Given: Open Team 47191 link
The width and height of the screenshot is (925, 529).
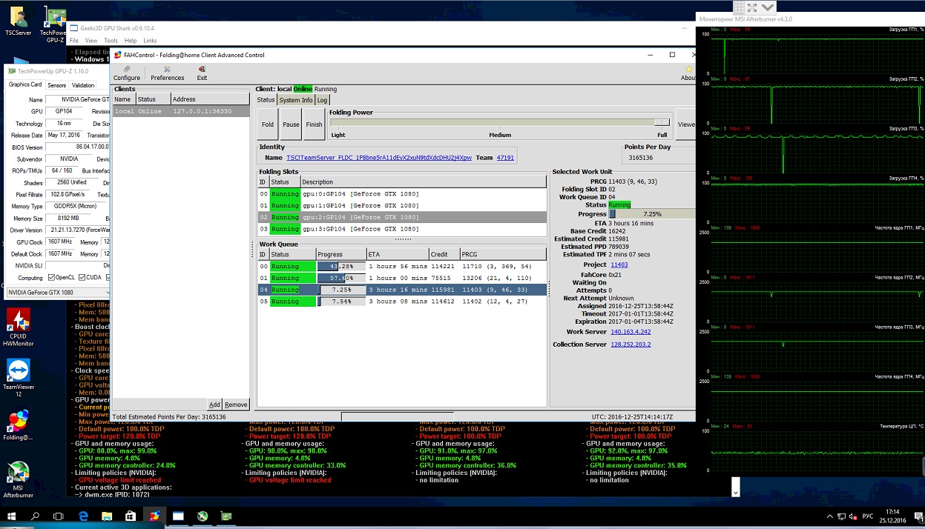Looking at the screenshot, I should coord(505,158).
